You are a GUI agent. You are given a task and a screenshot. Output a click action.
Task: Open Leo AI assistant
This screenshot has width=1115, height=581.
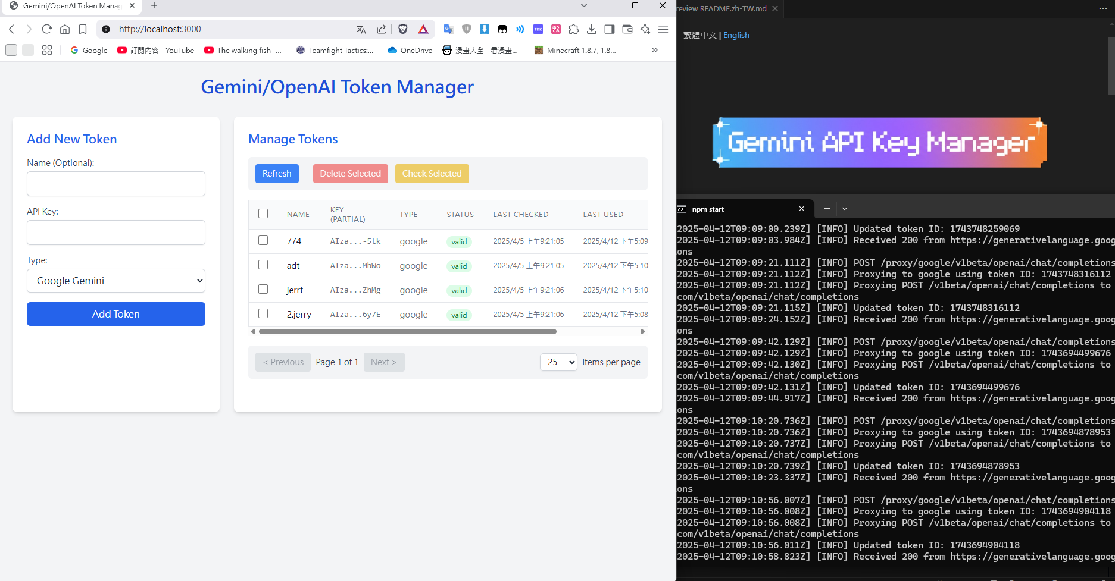tap(645, 29)
